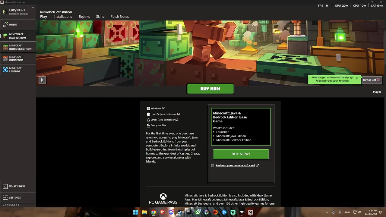Viewport: 386px width, 217px height.
Task: Click the Player label below banner
Action: [377, 92]
